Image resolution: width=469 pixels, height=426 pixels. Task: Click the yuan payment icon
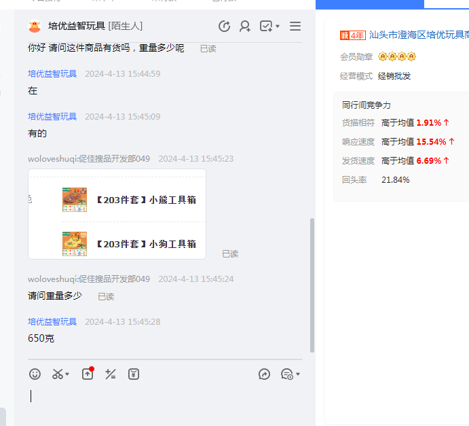(x=134, y=374)
